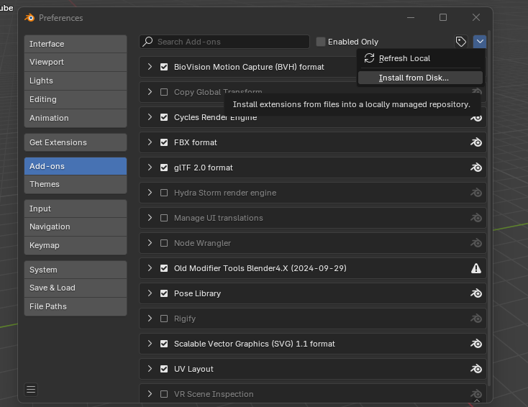Viewport: 528px width, 407px height.
Task: Toggle the Enabled Only checkbox
Action: pos(321,42)
